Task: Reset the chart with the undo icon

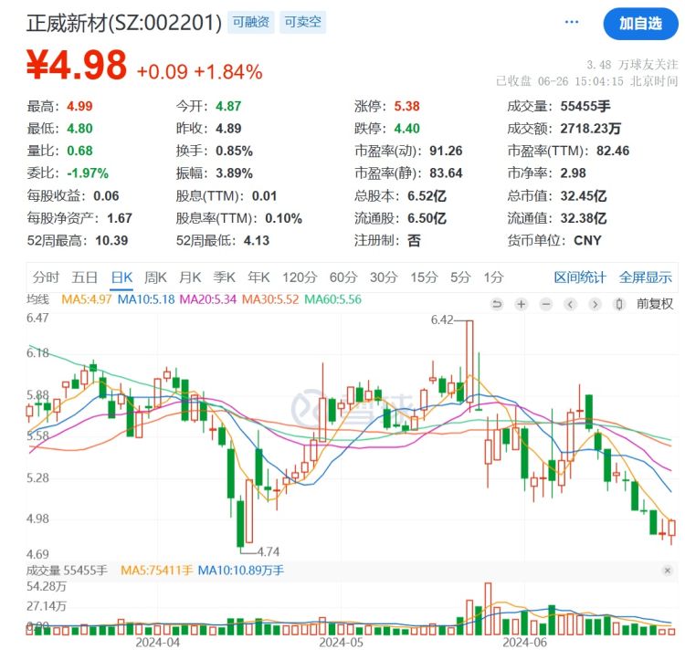Action: [x=497, y=304]
